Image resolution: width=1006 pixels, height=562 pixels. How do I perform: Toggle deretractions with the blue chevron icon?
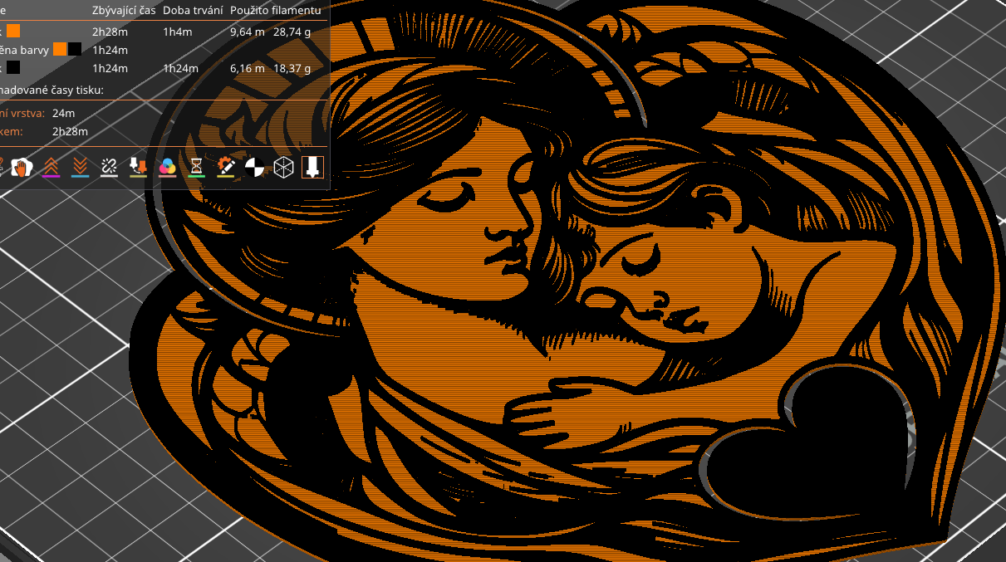coord(80,166)
